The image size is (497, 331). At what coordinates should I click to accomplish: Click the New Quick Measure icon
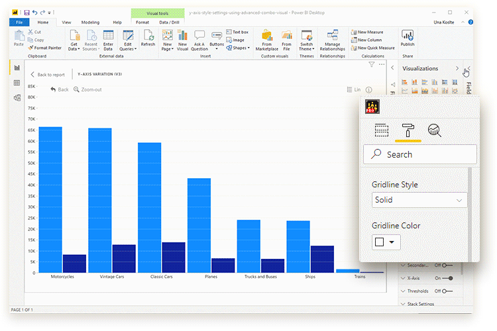354,48
